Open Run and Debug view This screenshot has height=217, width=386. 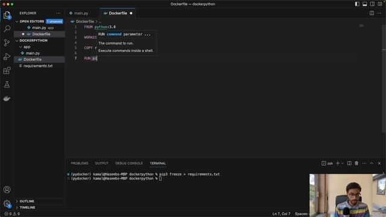pos(7,57)
